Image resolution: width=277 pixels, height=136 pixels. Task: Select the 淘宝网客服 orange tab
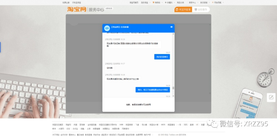(183, 10)
